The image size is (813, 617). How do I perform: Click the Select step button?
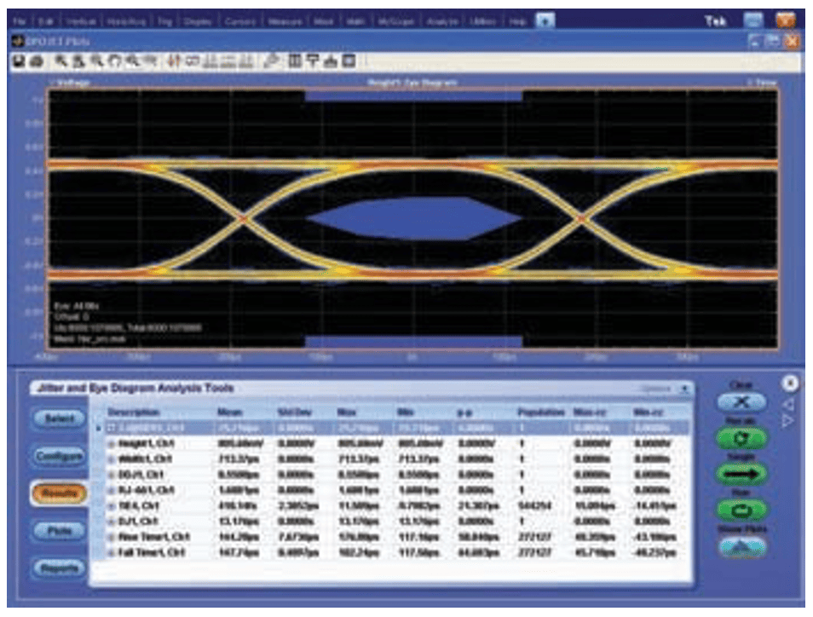click(59, 418)
